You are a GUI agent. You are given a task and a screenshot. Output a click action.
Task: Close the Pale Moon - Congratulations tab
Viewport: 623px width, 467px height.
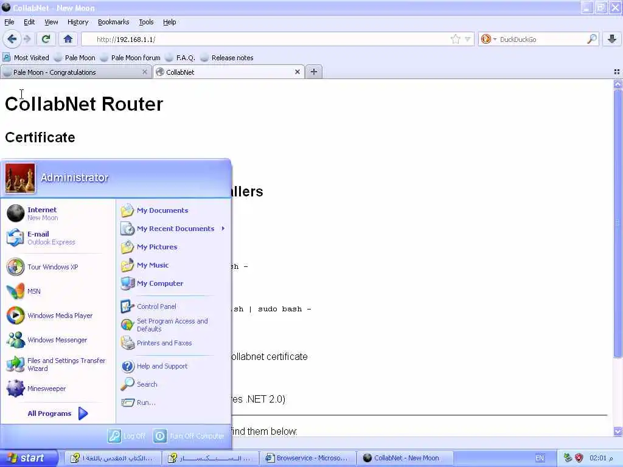145,72
